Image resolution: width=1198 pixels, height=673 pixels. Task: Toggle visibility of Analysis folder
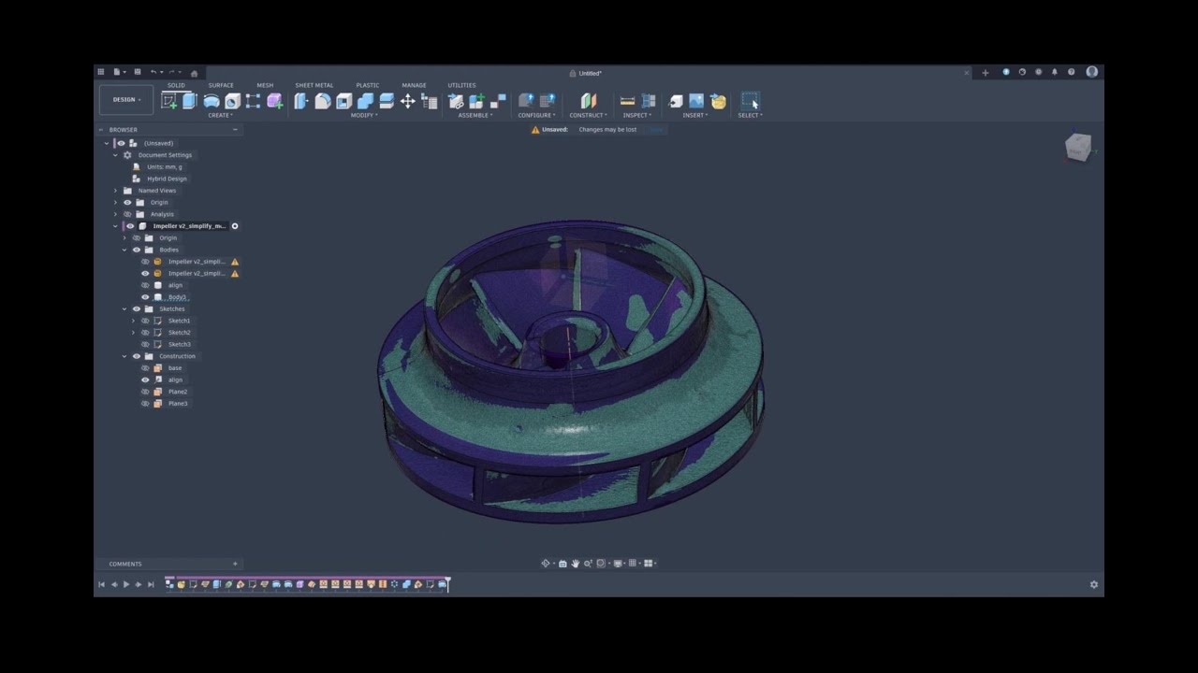pos(127,214)
